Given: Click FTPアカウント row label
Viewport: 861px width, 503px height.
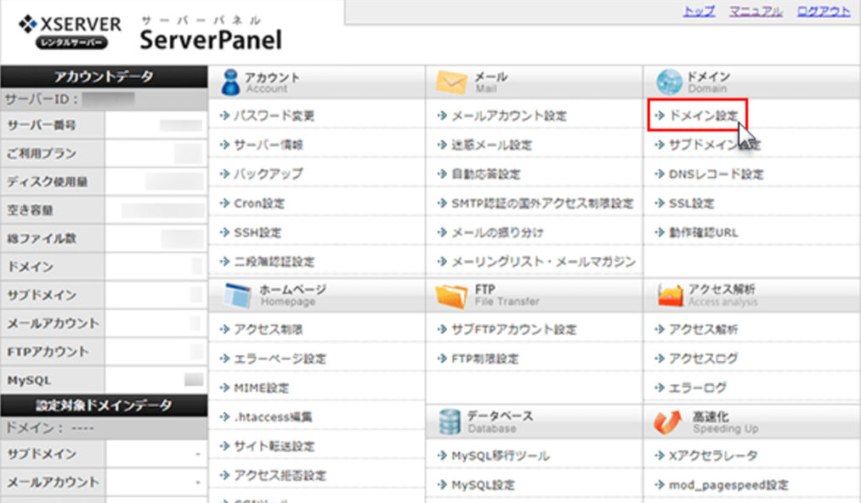Looking at the screenshot, I should [48, 352].
